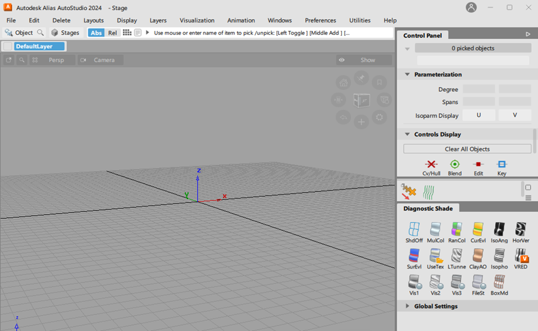This screenshot has width=538, height=331.
Task: Click the pop-out window icon in viewport
Action: [8, 60]
